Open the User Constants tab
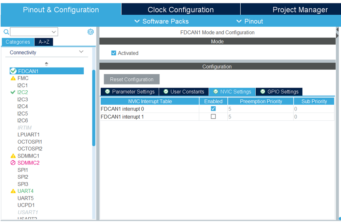Viewport: 341px width, 222px height. (x=184, y=92)
